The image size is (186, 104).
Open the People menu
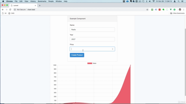tap(51, 1)
